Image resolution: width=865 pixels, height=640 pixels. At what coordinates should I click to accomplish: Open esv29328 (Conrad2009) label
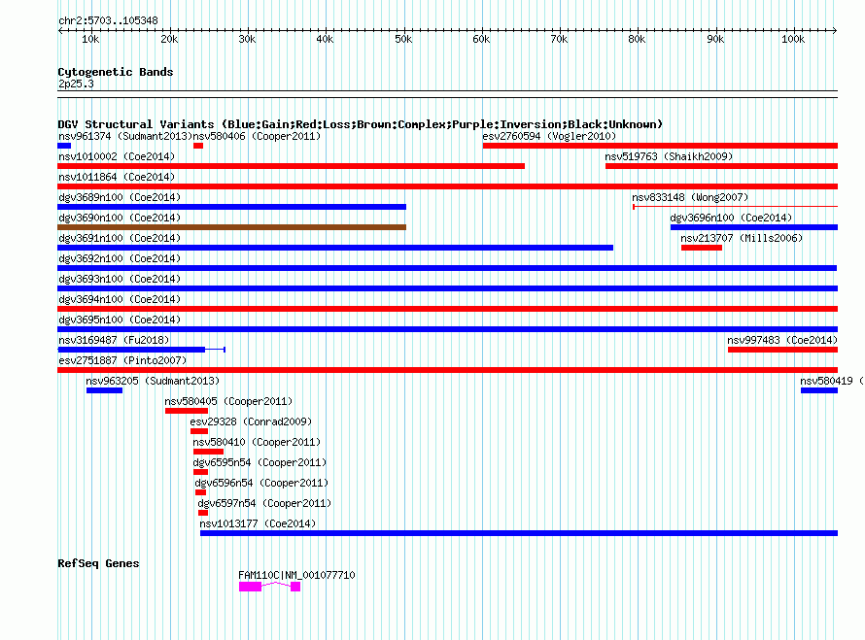tap(251, 421)
